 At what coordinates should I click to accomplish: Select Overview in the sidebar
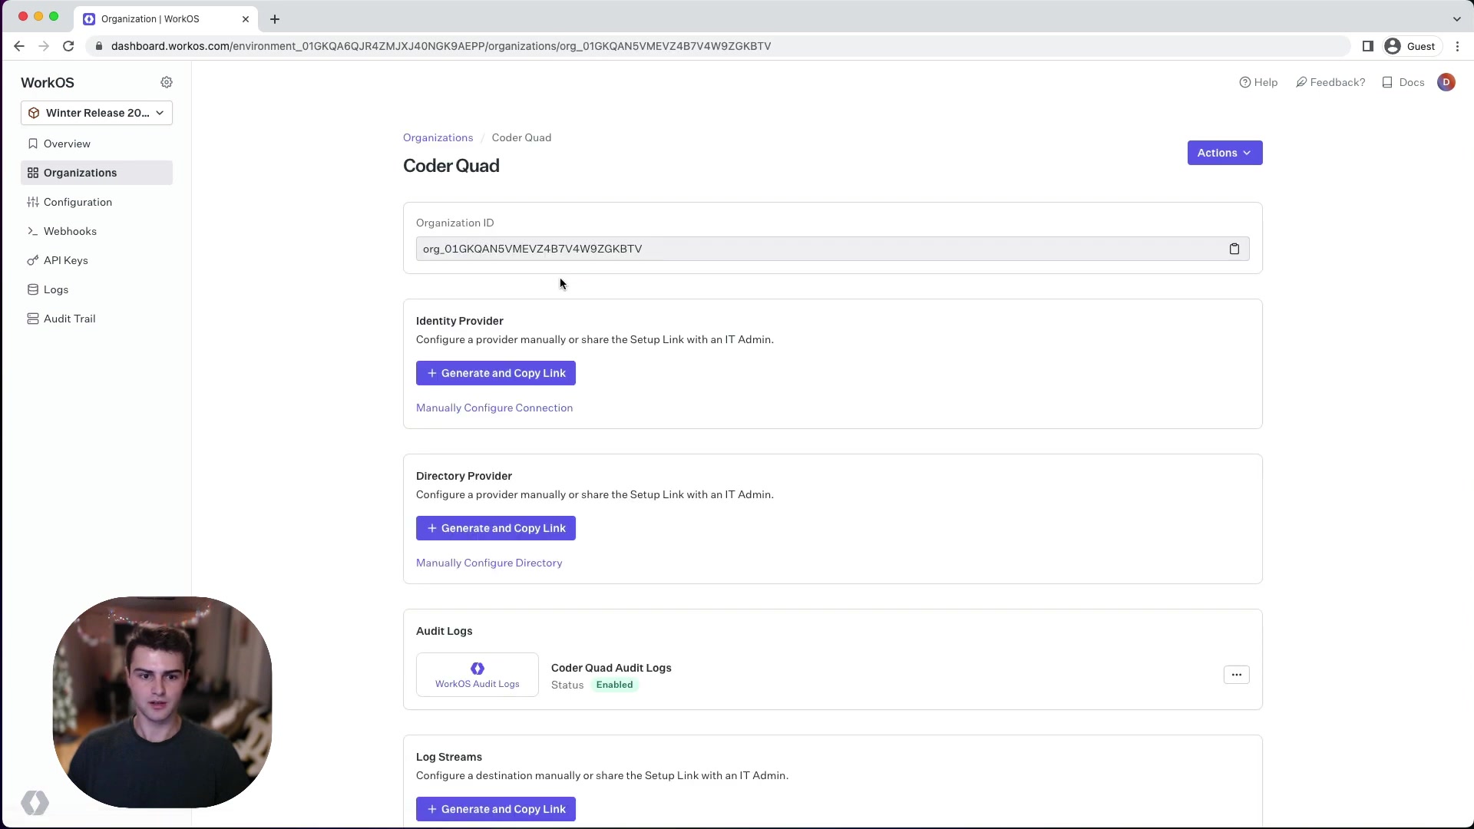pyautogui.click(x=67, y=144)
